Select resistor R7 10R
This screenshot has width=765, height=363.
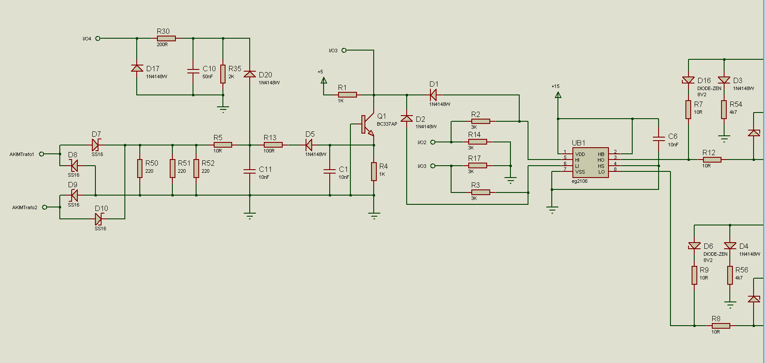coord(688,109)
